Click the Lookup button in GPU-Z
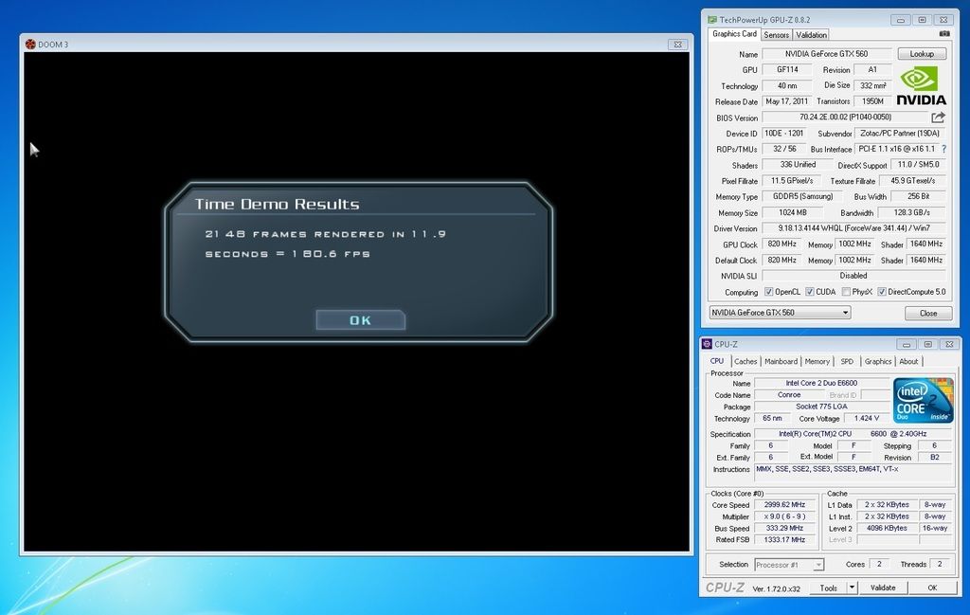The width and height of the screenshot is (970, 615). [922, 54]
